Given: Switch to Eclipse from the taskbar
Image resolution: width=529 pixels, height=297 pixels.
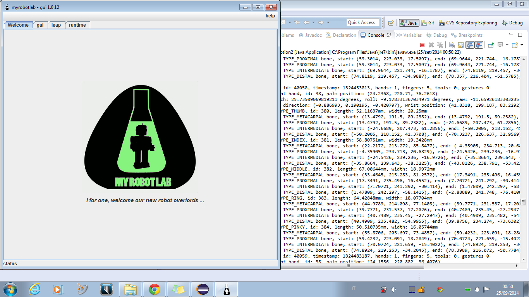Looking at the screenshot, I should 203,289.
